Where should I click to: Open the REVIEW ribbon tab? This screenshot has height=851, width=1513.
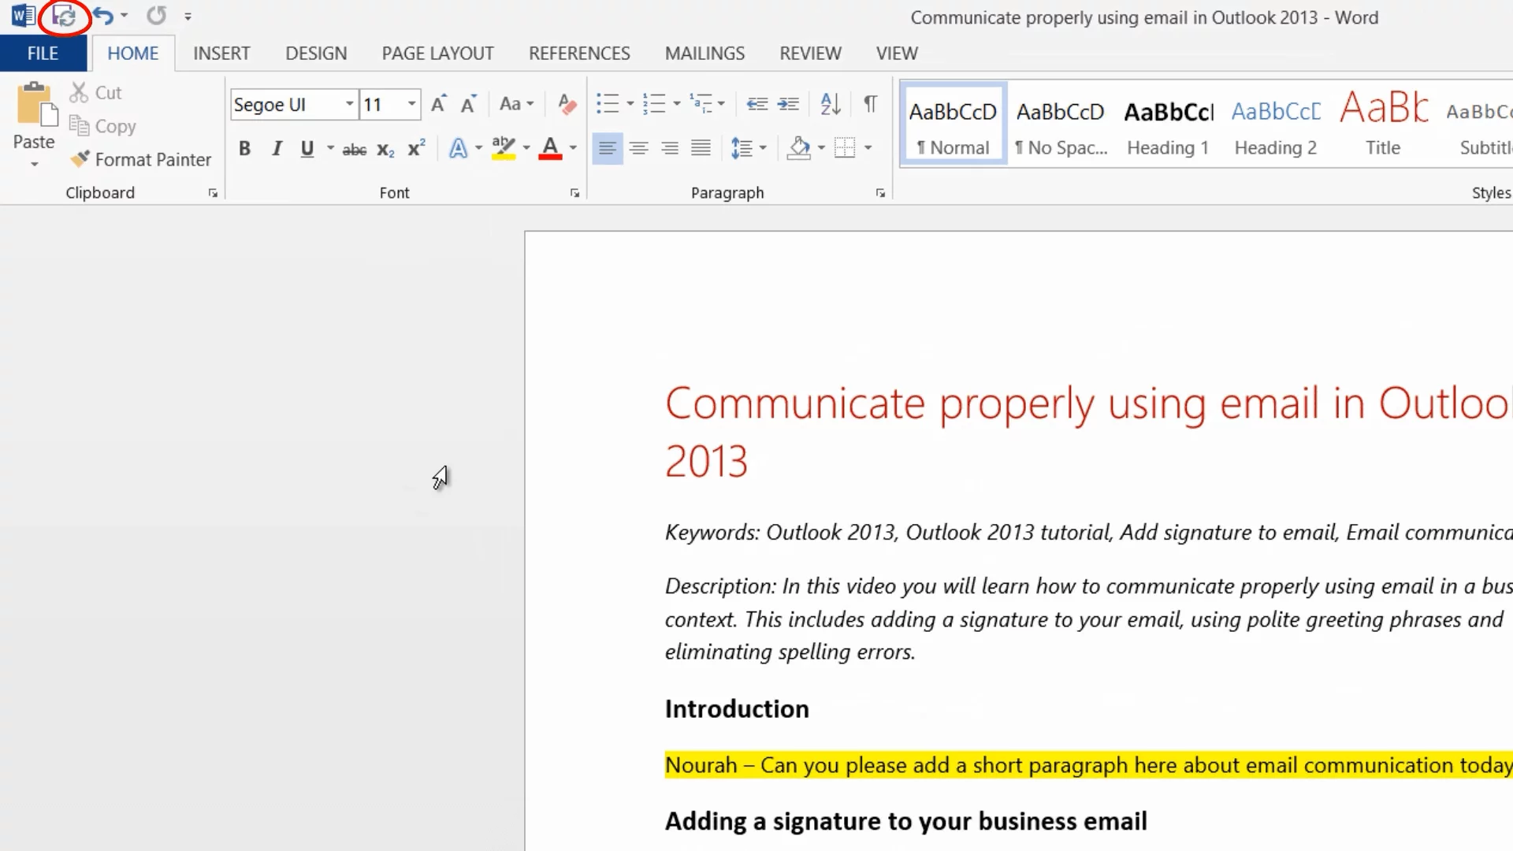[810, 54]
